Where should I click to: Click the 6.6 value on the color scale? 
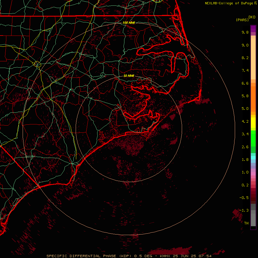(x=245, y=83)
